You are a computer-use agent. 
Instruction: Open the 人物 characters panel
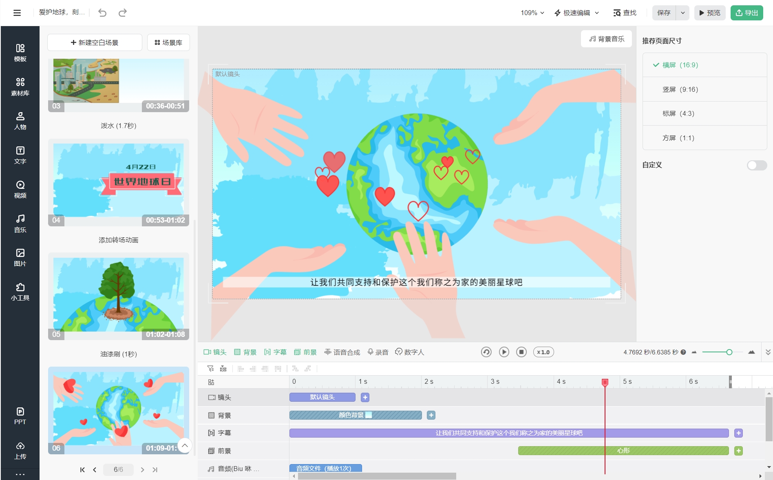20,121
